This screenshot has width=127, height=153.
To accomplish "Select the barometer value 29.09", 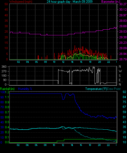I will pyautogui.click(x=123, y=48).
